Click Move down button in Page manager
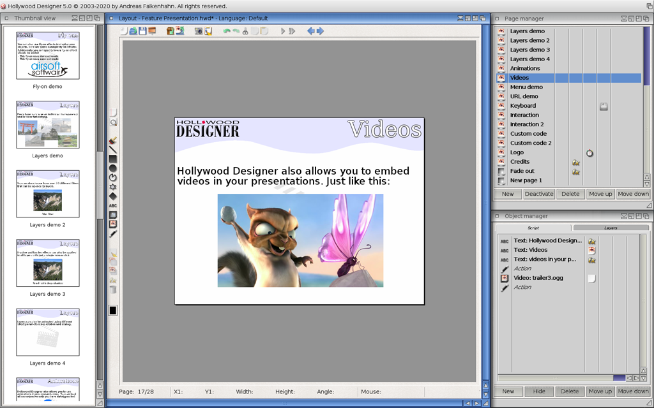 (x=633, y=194)
